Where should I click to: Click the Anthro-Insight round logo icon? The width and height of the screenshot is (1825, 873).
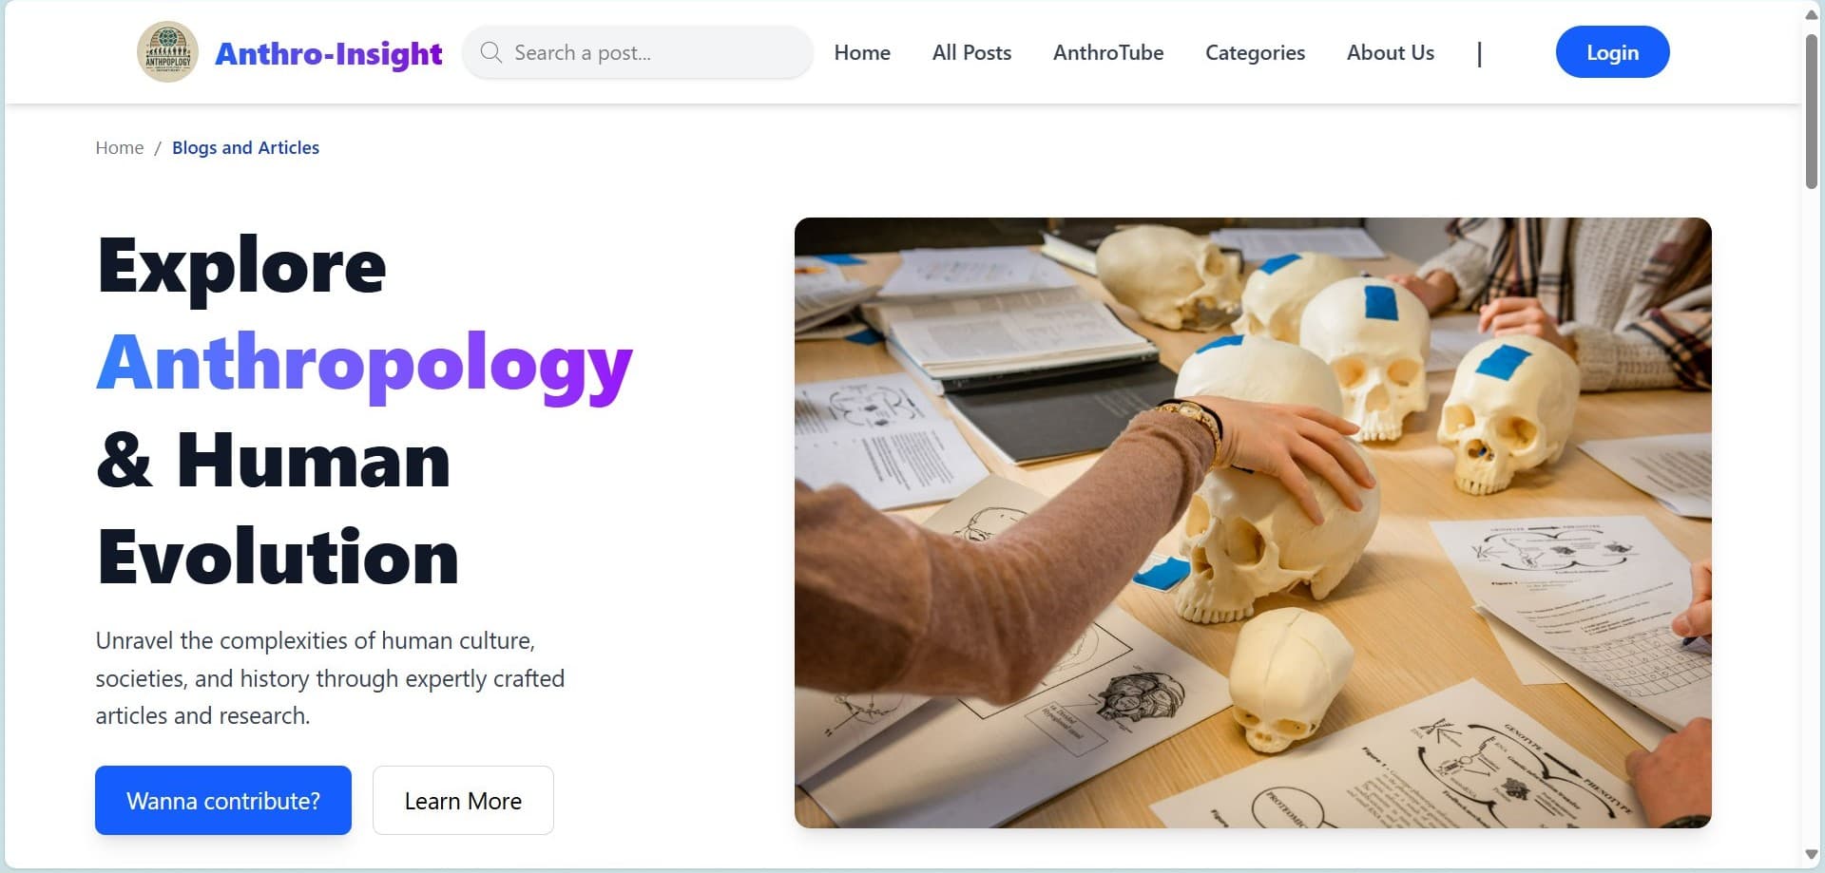point(167,52)
